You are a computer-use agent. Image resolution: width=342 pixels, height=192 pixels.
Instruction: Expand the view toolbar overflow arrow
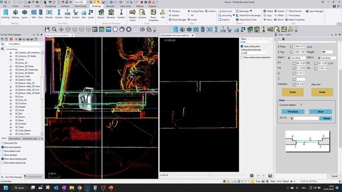(154, 30)
